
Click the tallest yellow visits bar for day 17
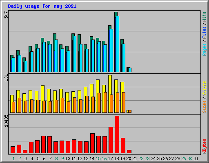click(x=110, y=85)
